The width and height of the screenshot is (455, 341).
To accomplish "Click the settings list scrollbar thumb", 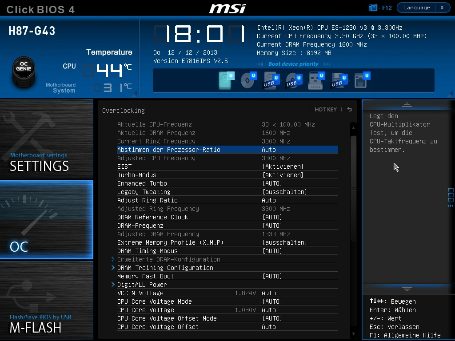I will pos(353,188).
